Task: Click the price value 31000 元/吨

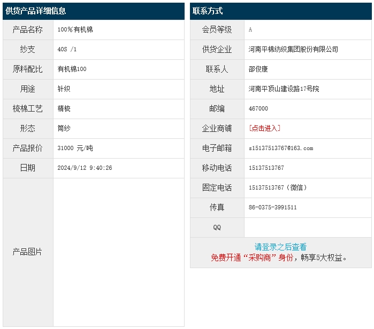Action: (75, 148)
